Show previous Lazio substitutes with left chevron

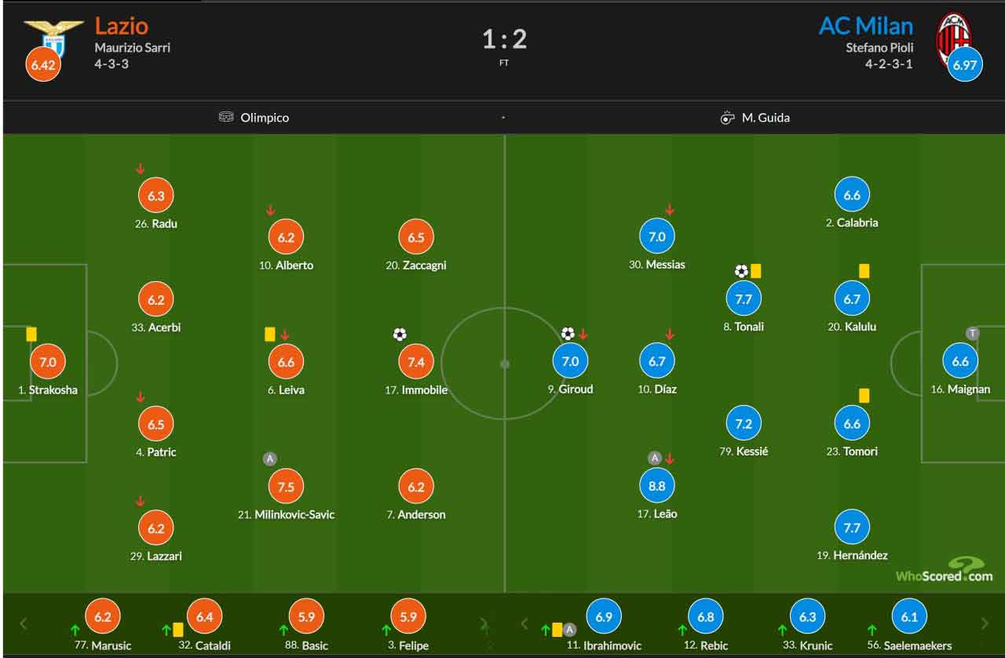pyautogui.click(x=24, y=623)
